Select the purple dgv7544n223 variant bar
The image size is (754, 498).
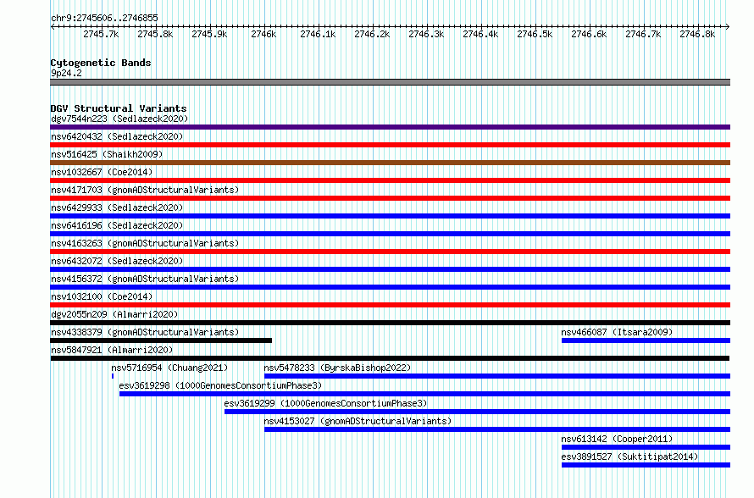tap(390, 127)
